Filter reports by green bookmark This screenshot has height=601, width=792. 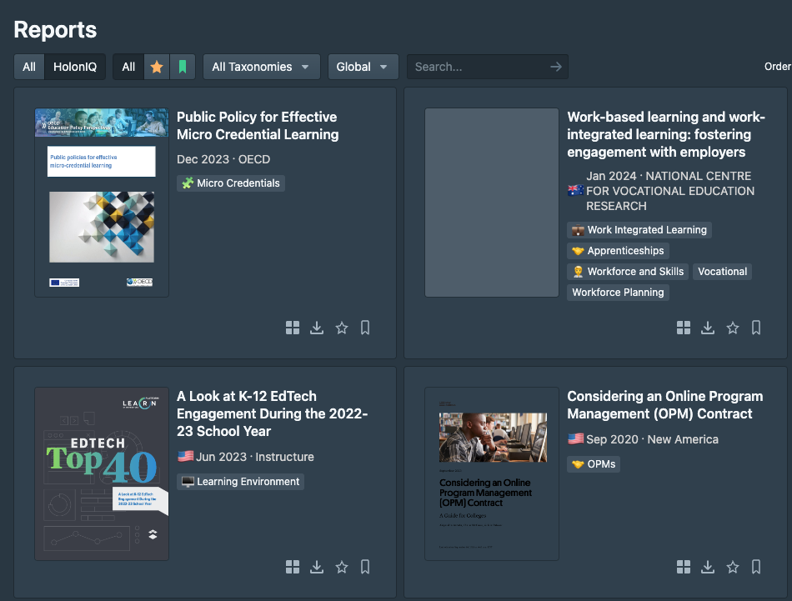click(x=183, y=67)
